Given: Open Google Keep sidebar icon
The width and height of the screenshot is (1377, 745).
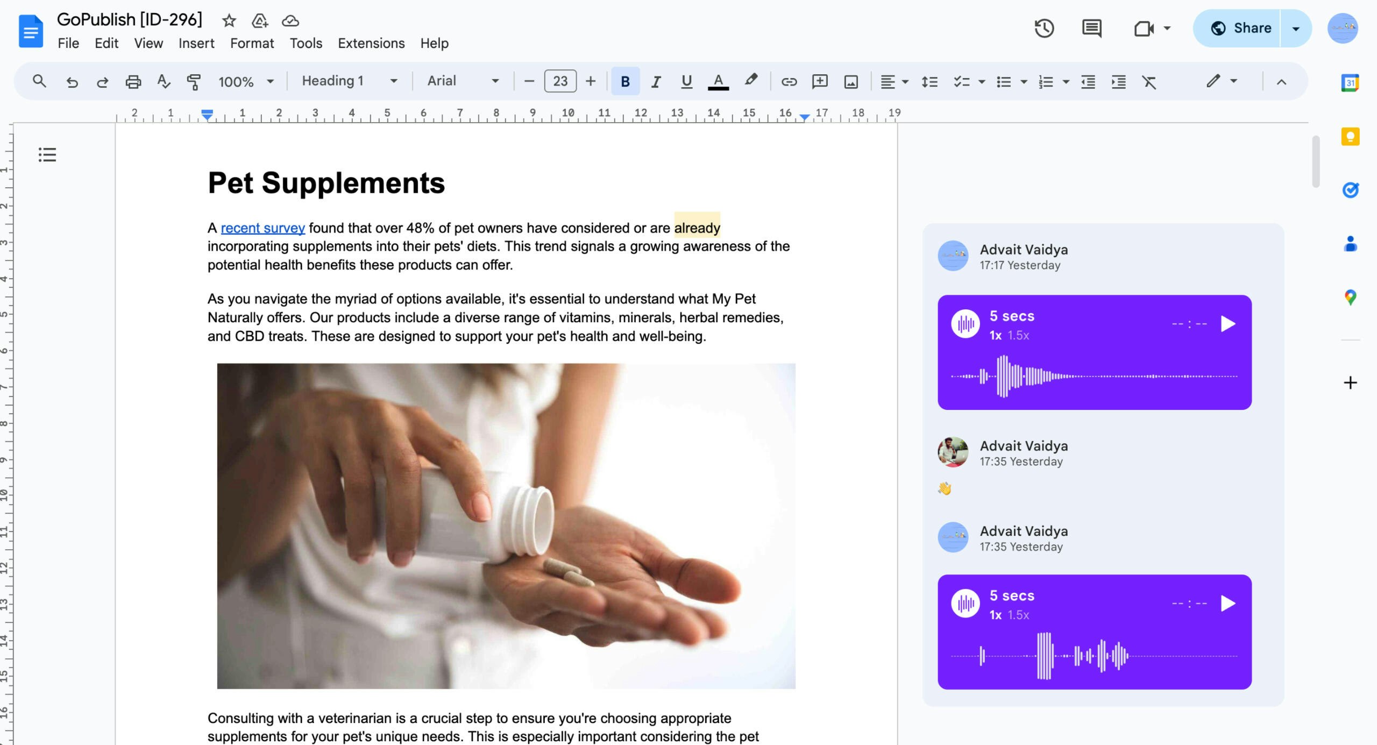Looking at the screenshot, I should coord(1350,137).
